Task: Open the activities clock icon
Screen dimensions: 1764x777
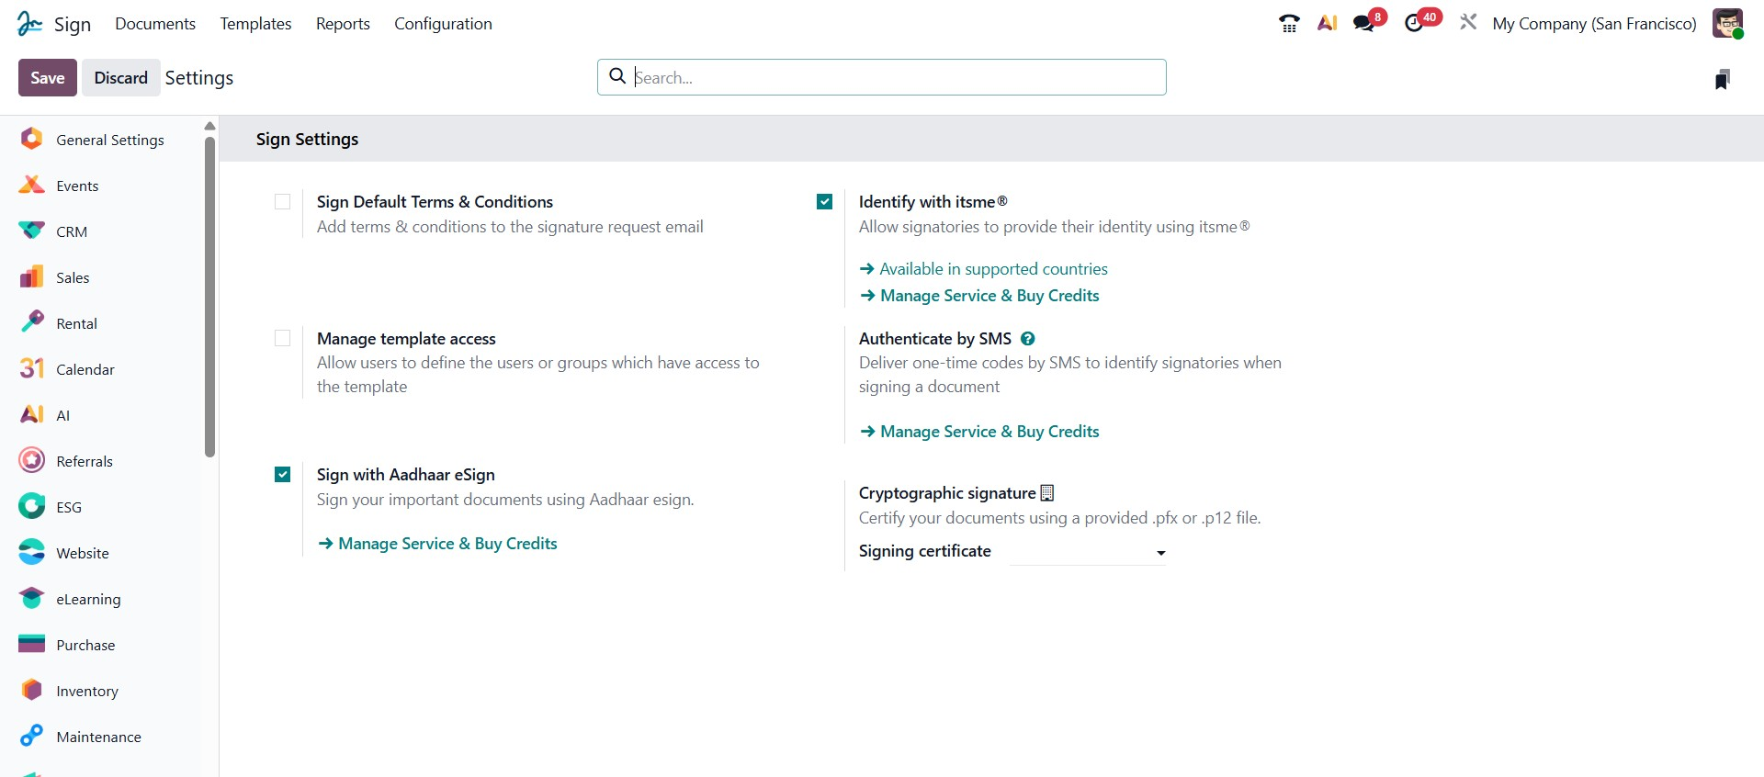Action: tap(1415, 24)
